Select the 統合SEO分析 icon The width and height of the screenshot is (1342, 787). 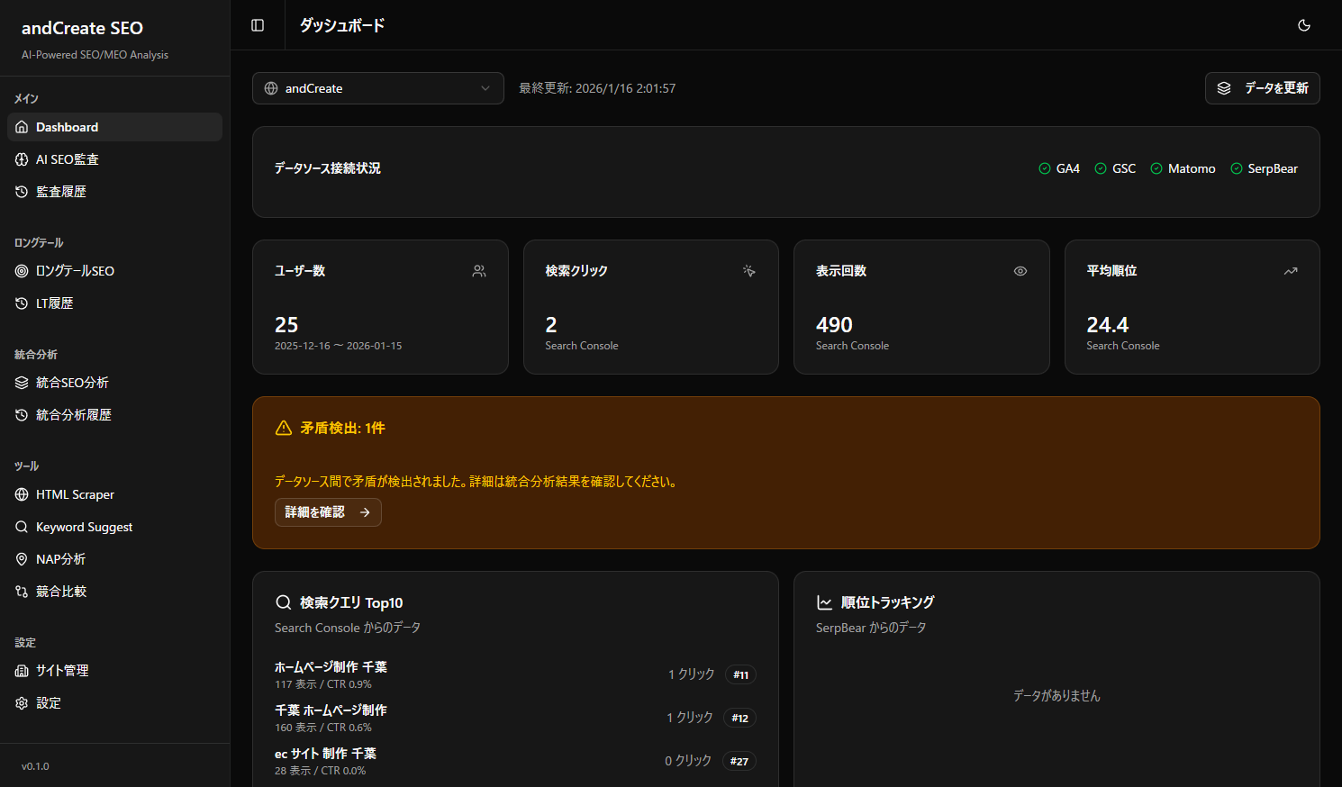(21, 382)
